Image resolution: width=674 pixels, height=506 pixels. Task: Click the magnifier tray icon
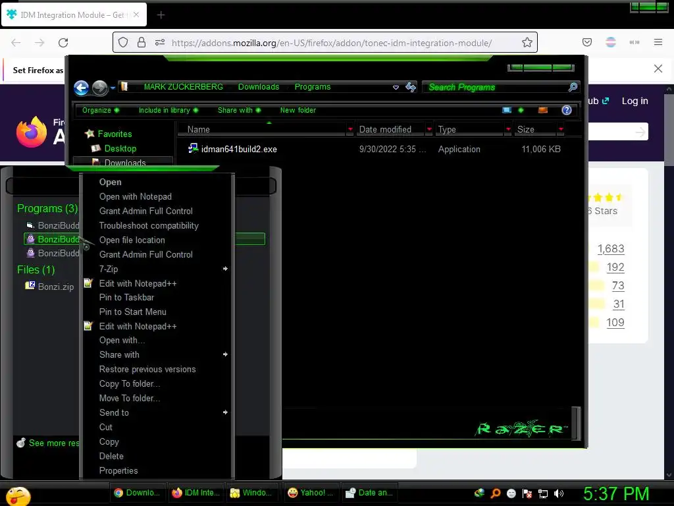click(x=495, y=493)
